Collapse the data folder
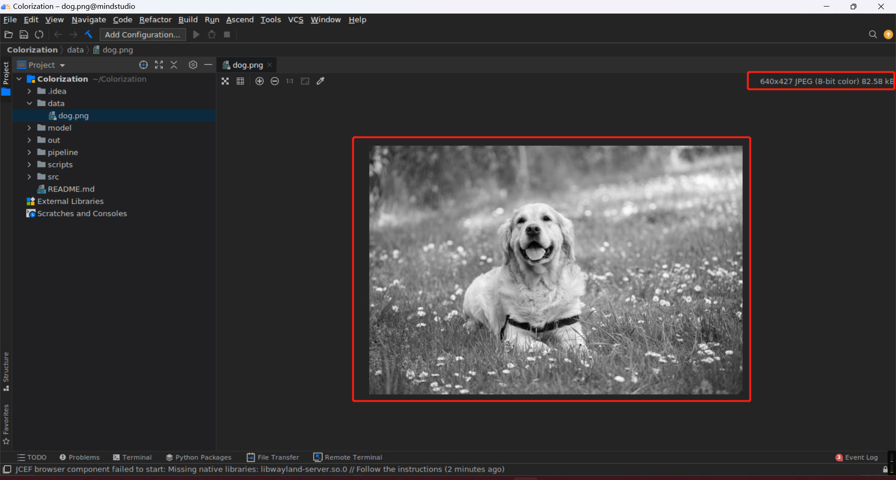The height and width of the screenshot is (480, 896). coord(29,103)
